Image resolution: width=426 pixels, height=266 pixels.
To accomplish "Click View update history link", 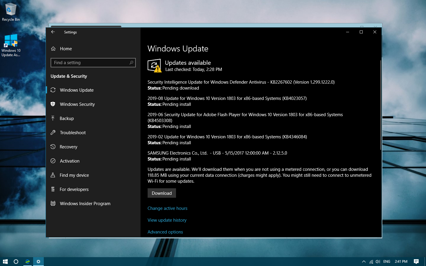I will click(x=167, y=220).
